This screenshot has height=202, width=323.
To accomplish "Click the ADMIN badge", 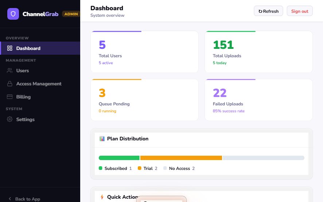I will tap(71, 14).
